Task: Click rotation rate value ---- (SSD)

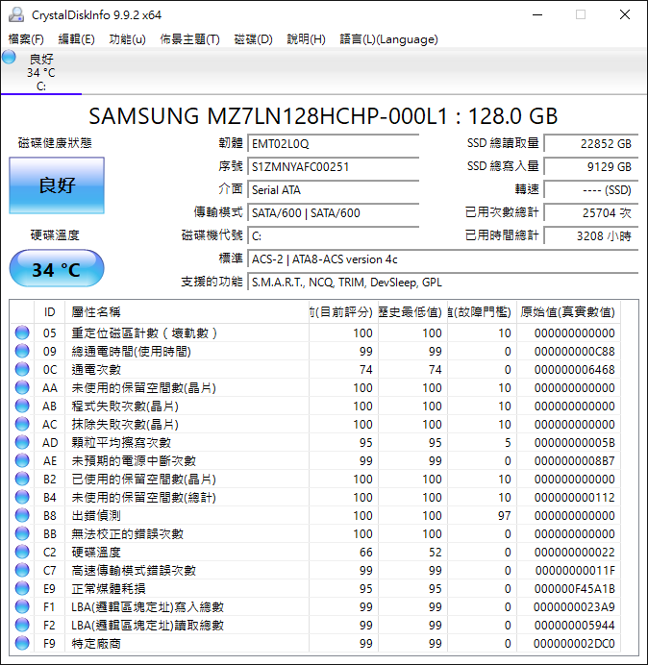Action: tap(591, 189)
